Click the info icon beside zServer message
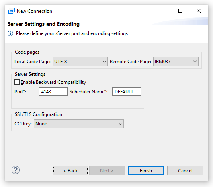The width and height of the screenshot is (213, 187). click(10, 33)
